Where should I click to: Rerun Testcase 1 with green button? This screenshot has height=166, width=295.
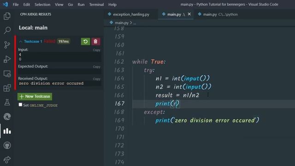(85, 41)
